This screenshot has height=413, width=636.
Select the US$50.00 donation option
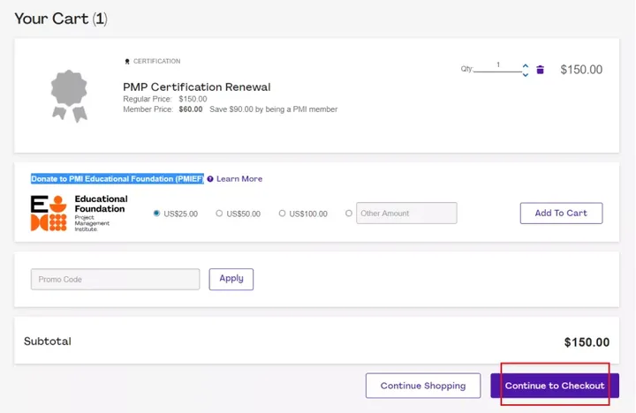coord(219,214)
